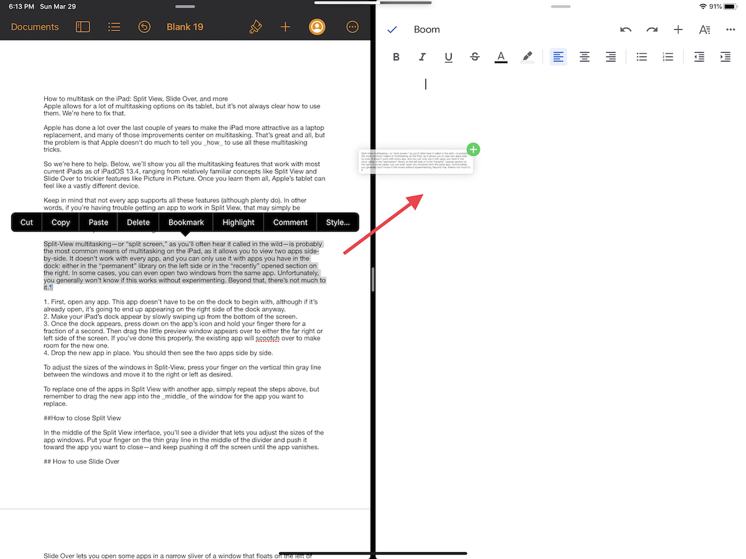Toggle italic formatting in Docs
Screen dimensions: 746x559
click(x=423, y=57)
